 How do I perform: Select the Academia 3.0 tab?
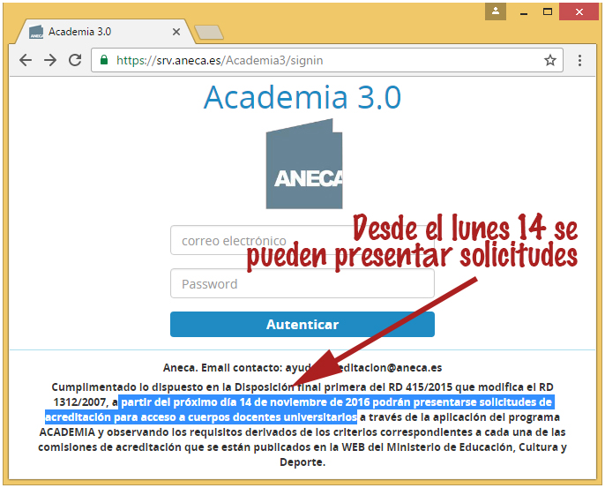[103, 32]
